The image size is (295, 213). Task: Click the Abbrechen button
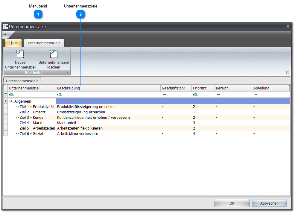(x=269, y=203)
